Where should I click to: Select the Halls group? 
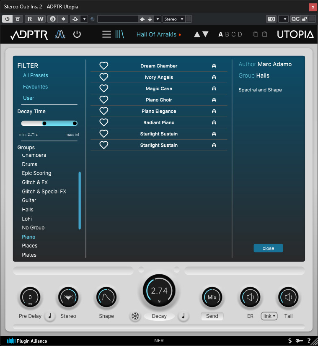click(28, 209)
